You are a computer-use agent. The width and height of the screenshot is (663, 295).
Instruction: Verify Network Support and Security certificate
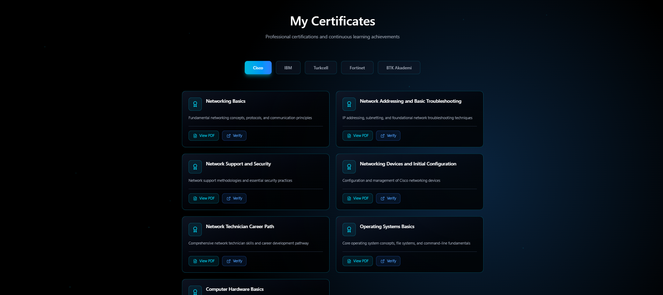click(234, 199)
